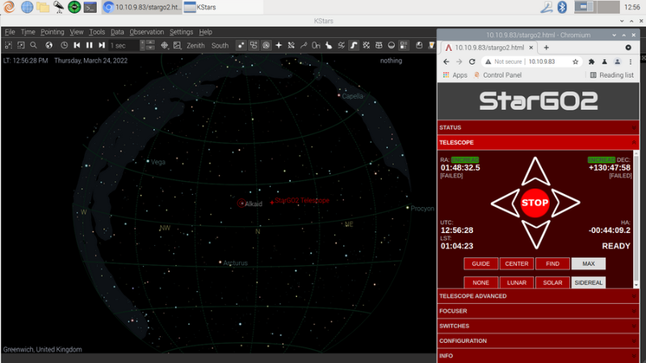This screenshot has height=363, width=646.
Task: Expand the SWITCHES section
Action: coord(538,326)
